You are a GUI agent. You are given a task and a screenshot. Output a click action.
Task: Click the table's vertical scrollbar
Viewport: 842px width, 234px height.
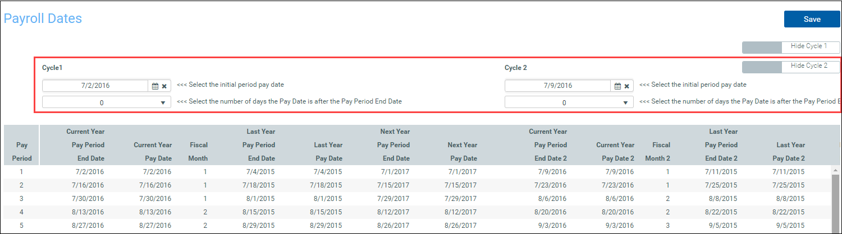(836, 202)
